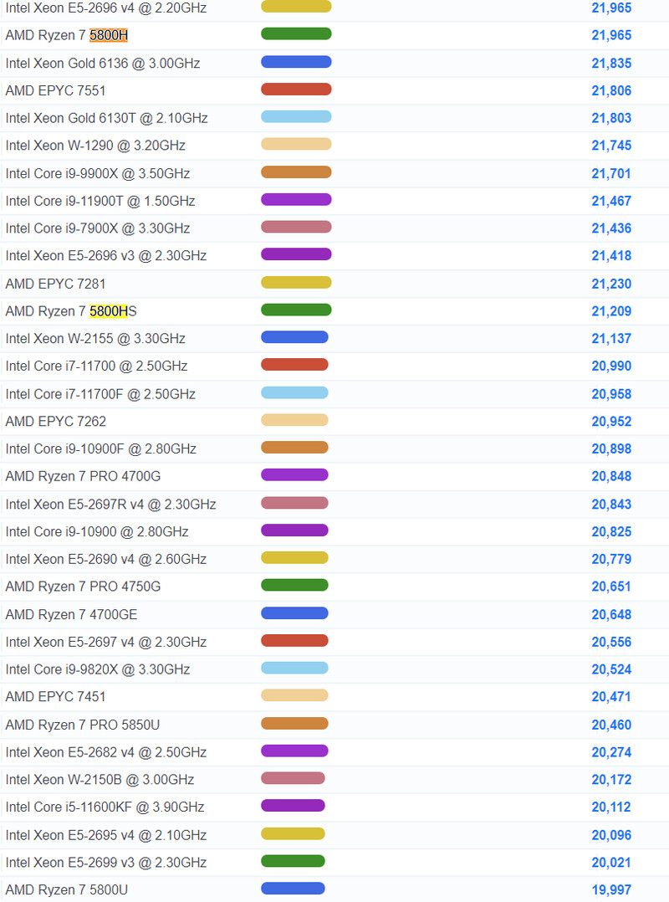Click AMD Ryzen 7 PRO 5850U
This screenshot has width=669, height=902.
[x=83, y=725]
